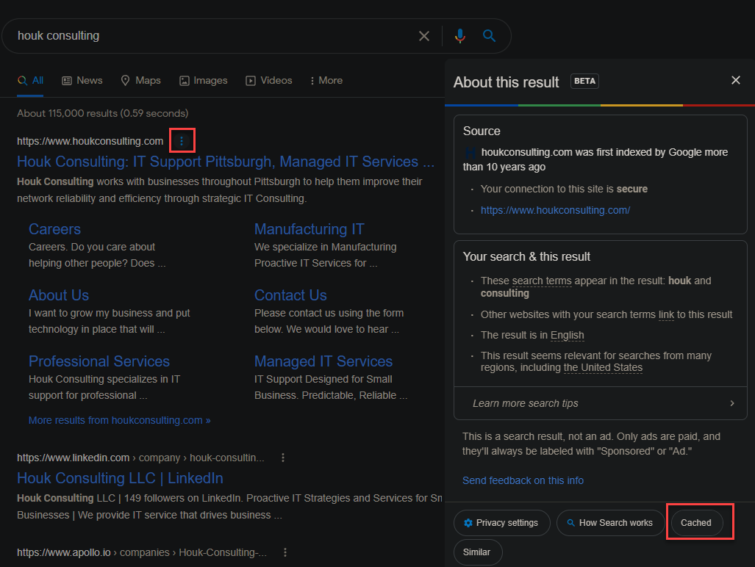Click the https://www.houkconsulting.com/ link in Source card
This screenshot has height=567, width=755.
click(x=555, y=210)
